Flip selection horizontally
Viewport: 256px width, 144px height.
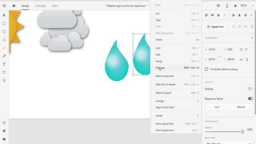[241, 60]
